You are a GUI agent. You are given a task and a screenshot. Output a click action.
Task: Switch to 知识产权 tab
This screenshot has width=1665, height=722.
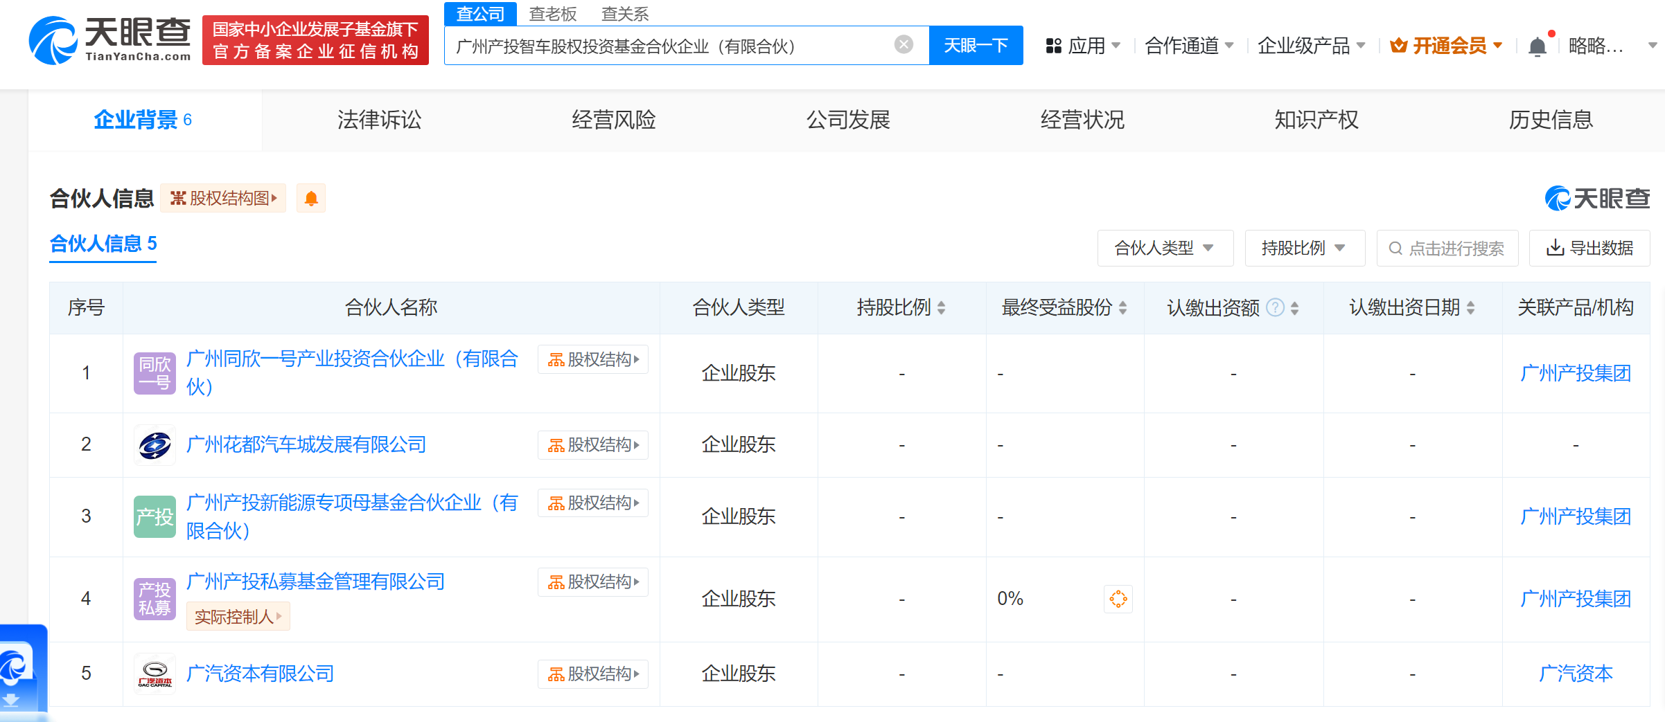pyautogui.click(x=1316, y=120)
